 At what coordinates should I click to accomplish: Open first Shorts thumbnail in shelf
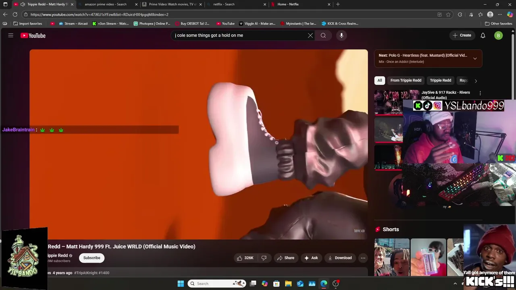(392, 257)
